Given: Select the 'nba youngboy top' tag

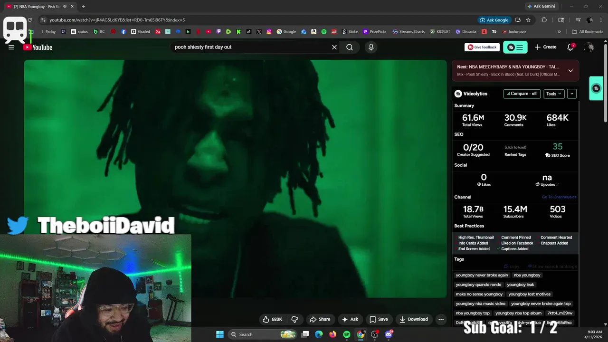Looking at the screenshot, I should point(473,313).
